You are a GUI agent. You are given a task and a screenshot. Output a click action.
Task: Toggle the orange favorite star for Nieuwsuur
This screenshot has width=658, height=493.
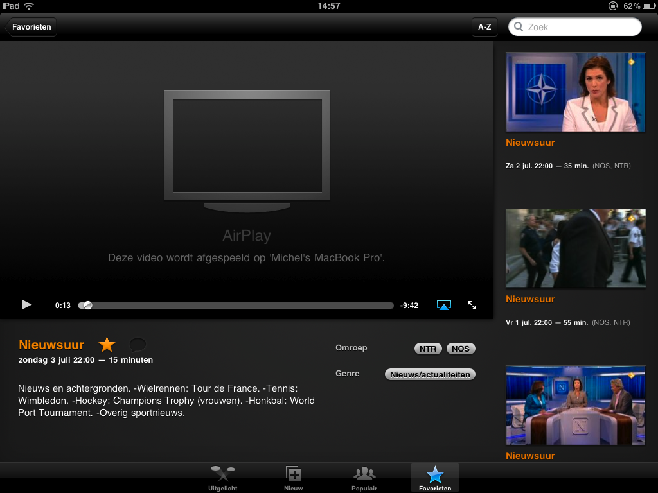(x=107, y=345)
